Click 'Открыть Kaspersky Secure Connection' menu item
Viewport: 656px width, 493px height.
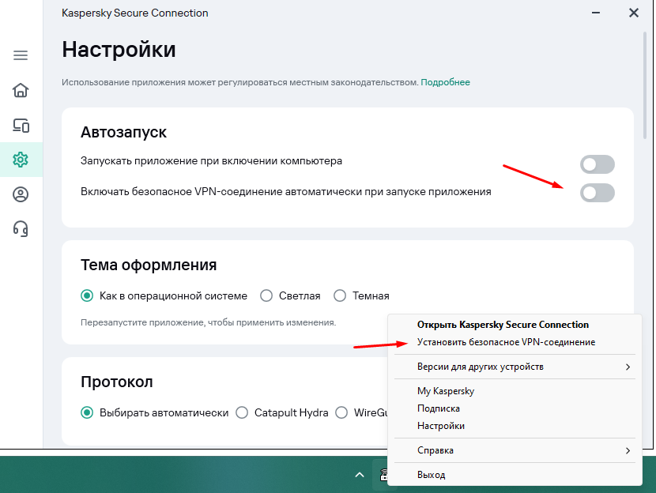click(x=515, y=325)
